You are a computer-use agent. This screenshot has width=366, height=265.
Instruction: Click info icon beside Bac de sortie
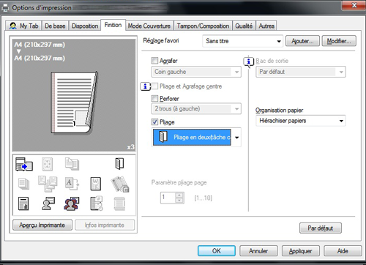pos(249,62)
